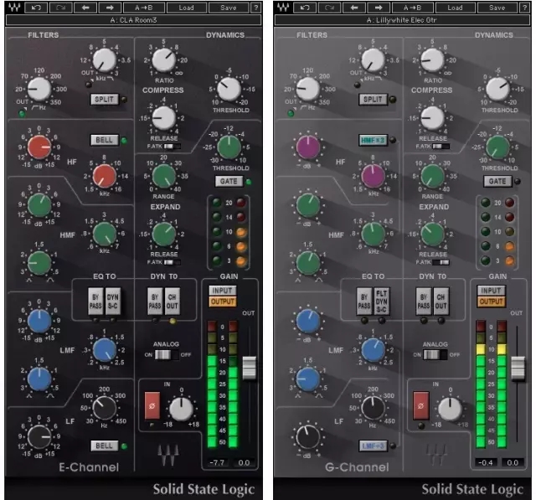Screen dimensions: 536x500
Task: Click the redo arrow in E-Channel toolbar
Action: (x=61, y=8)
